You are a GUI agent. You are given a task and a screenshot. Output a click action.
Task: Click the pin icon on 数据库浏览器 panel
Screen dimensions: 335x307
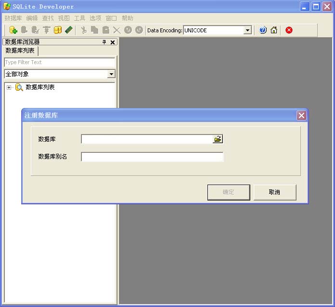click(104, 42)
